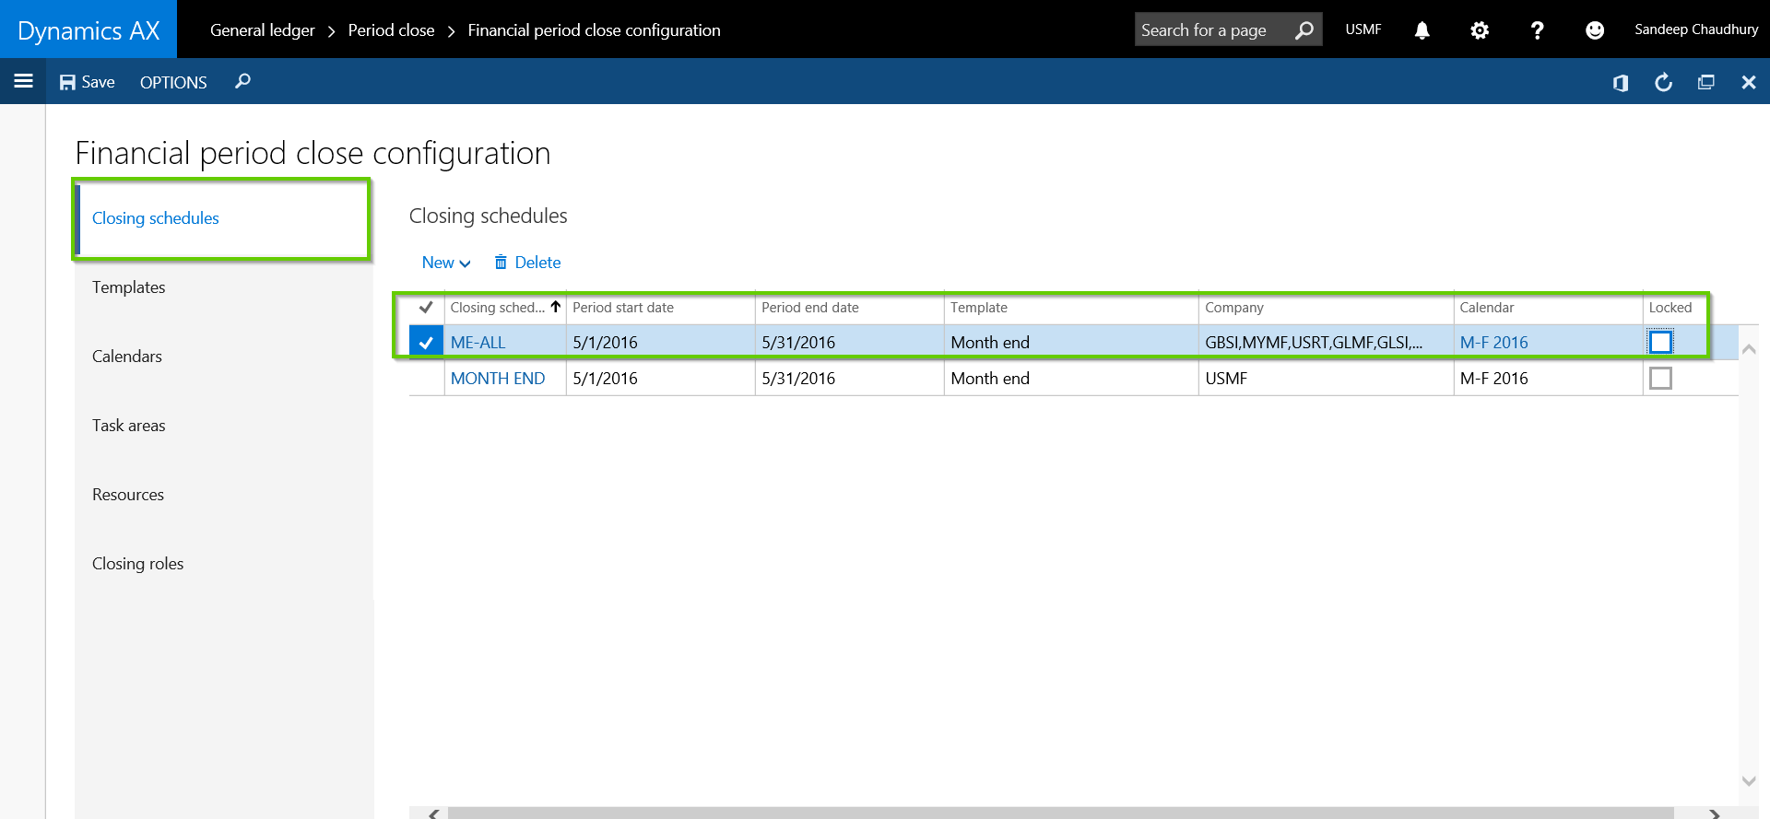Switch to the Templates tab
Screen dimensions: 1770x819
(129, 287)
